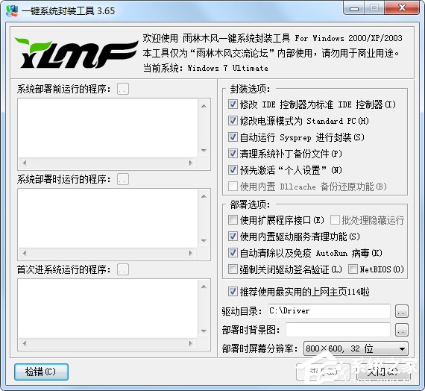Click the 检错(C) button
This screenshot has width=425, height=391.
click(41, 372)
